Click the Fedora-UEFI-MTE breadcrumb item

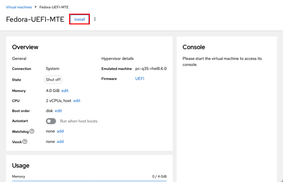pyautogui.click(x=54, y=7)
